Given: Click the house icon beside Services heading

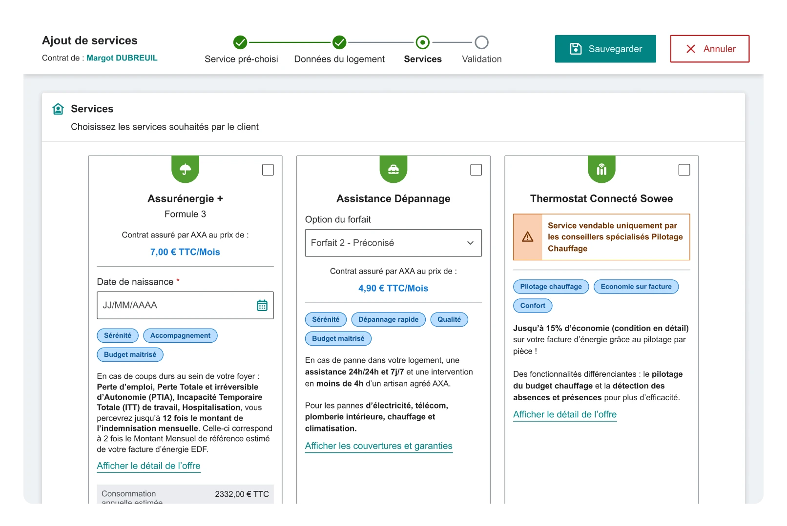Looking at the screenshot, I should [x=58, y=109].
